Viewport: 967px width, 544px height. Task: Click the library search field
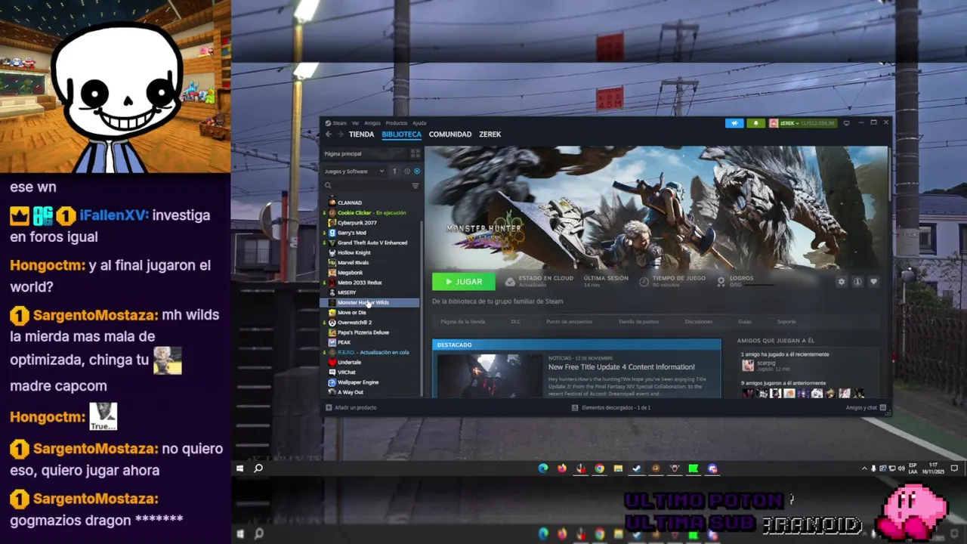[x=366, y=186]
